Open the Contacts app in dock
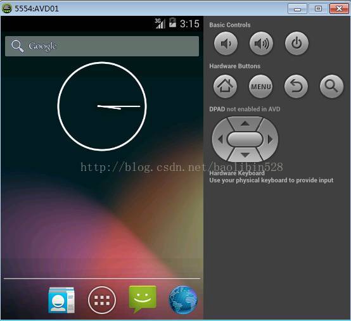The image size is (351, 321). click(61, 300)
